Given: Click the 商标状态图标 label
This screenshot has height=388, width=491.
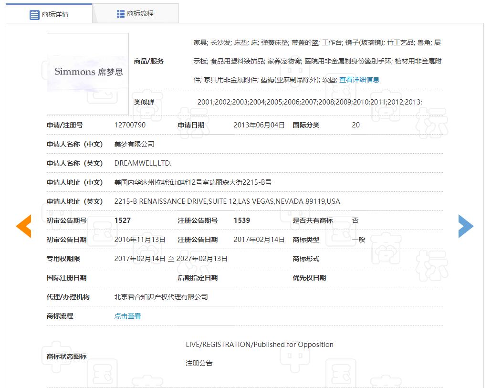Looking at the screenshot, I should [67, 357].
